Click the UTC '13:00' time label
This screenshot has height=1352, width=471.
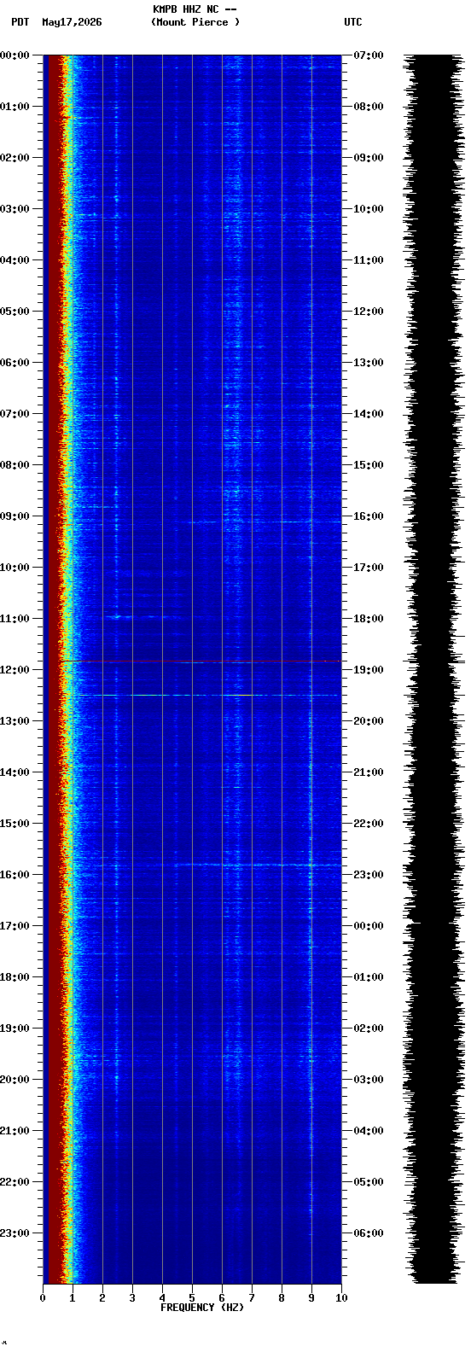pos(368,363)
